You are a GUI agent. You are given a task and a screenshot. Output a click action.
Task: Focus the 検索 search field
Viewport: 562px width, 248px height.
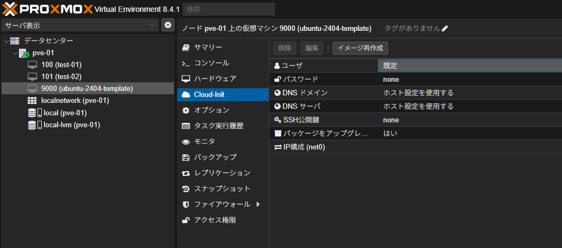click(229, 9)
